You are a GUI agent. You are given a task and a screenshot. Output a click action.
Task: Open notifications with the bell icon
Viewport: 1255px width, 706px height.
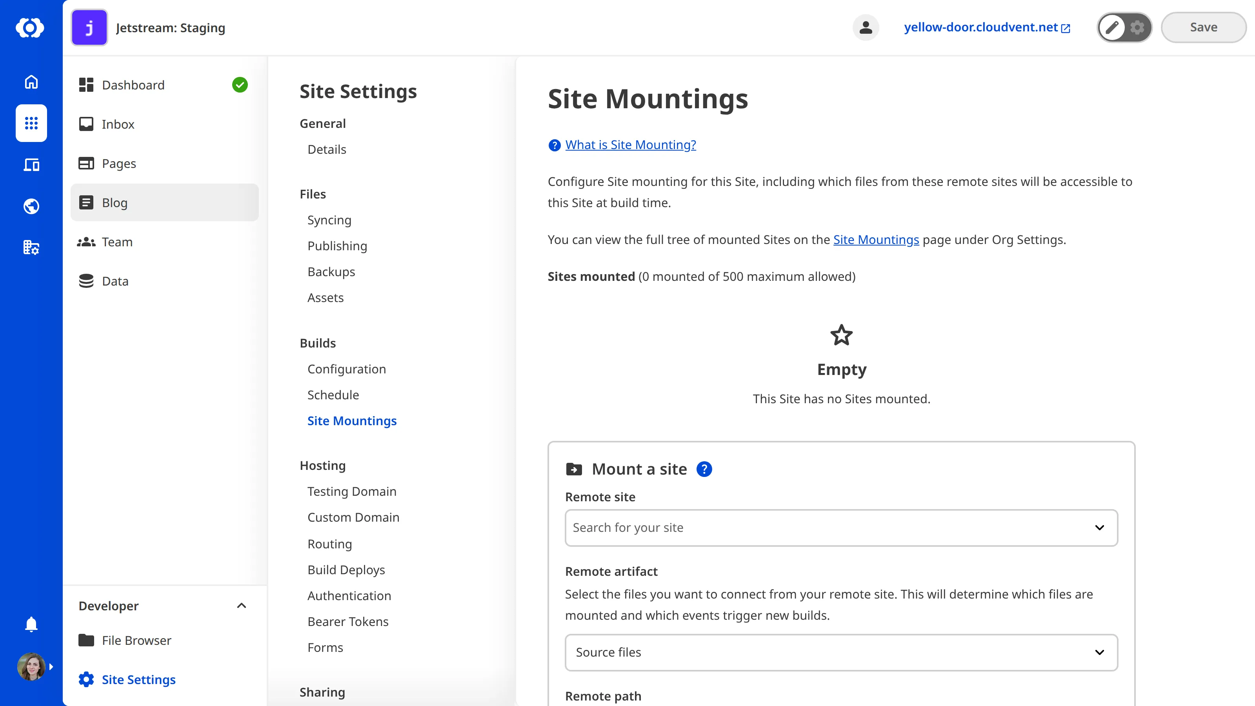31,624
